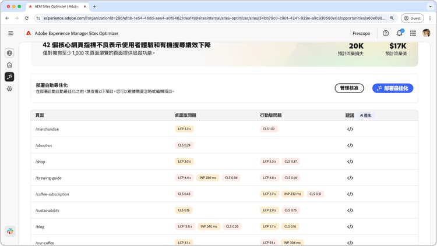Select the globe icon in sidebar
The width and height of the screenshot is (437, 246).
[9, 53]
